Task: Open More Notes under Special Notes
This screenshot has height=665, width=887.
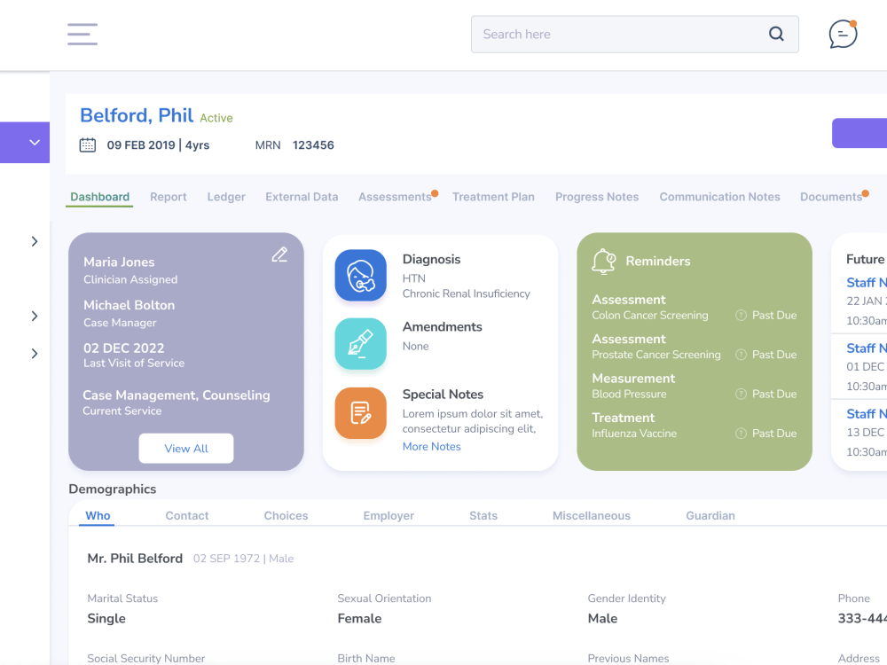Action: tap(431, 446)
